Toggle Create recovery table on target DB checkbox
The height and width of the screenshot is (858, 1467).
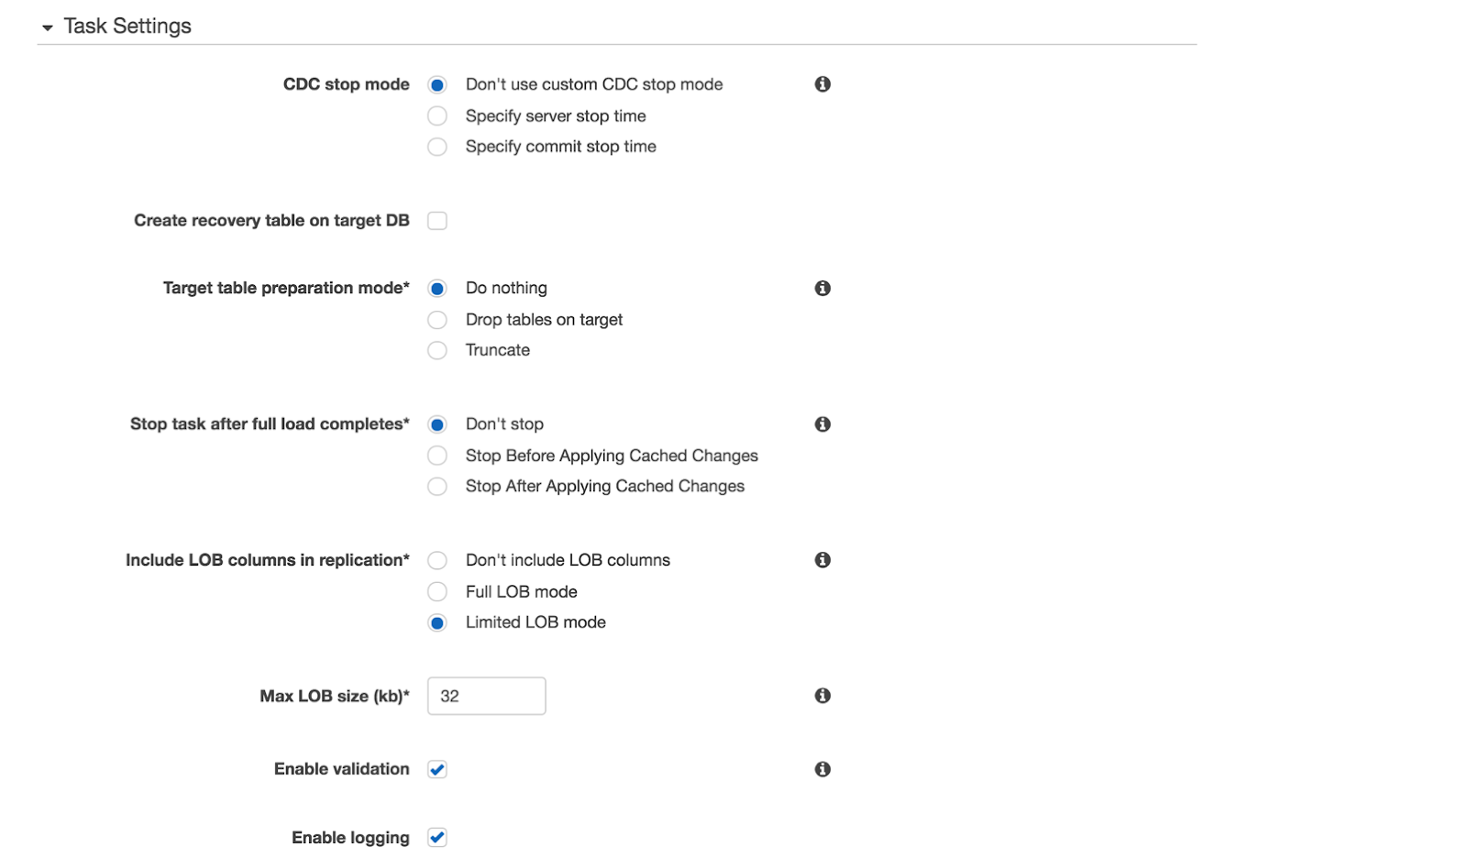click(437, 221)
